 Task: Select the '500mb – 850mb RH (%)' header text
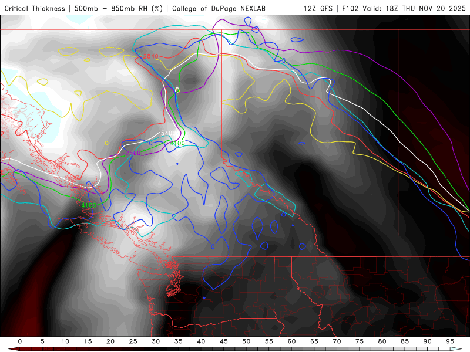119,8
